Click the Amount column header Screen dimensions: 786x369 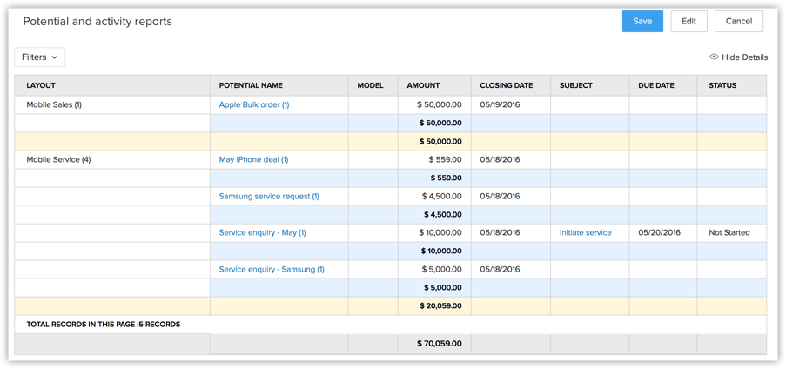(x=423, y=85)
